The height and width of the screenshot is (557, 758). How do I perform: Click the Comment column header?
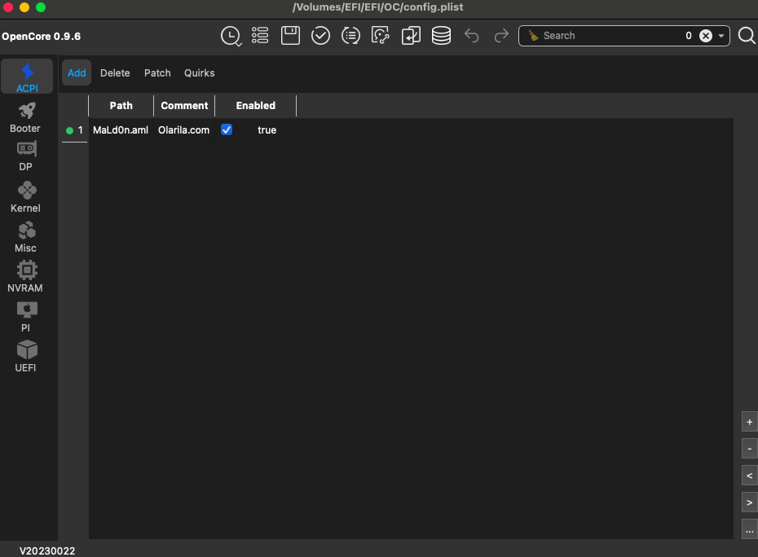[184, 106]
